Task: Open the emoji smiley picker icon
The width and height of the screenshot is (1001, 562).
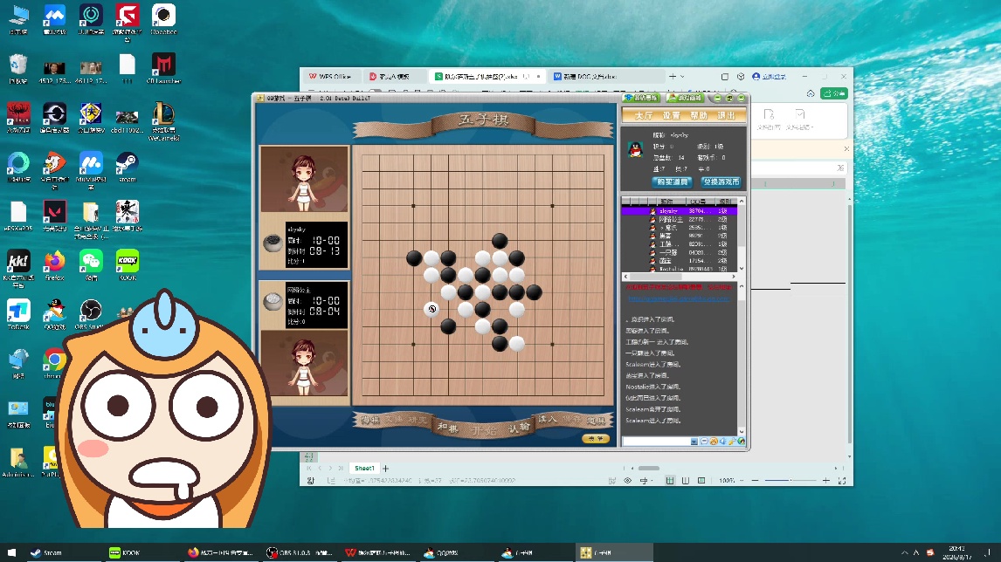Action: click(714, 442)
